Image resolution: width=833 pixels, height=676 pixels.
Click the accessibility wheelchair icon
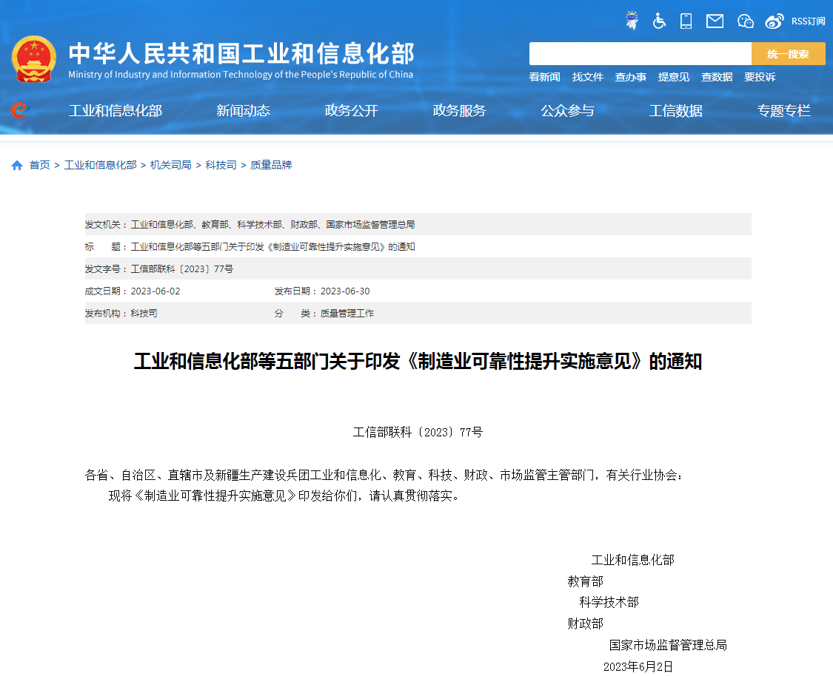click(x=658, y=21)
